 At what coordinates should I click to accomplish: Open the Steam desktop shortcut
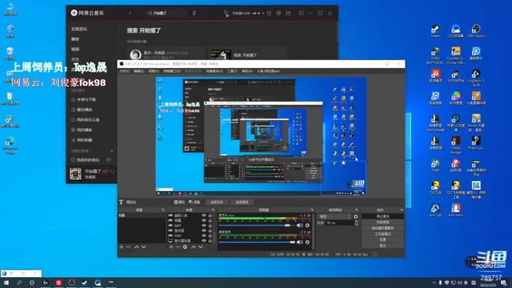point(435,31)
